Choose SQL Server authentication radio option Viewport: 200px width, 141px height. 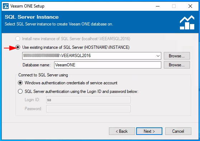tap(20, 91)
